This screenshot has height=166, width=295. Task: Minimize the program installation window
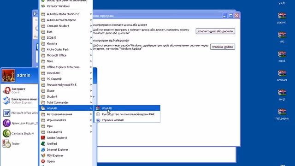(x=224, y=16)
